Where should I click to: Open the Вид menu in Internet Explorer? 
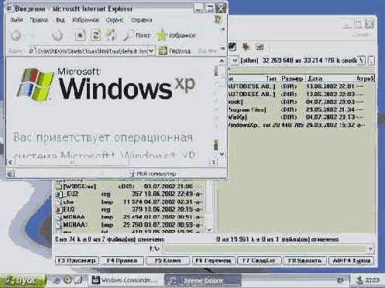(60, 20)
